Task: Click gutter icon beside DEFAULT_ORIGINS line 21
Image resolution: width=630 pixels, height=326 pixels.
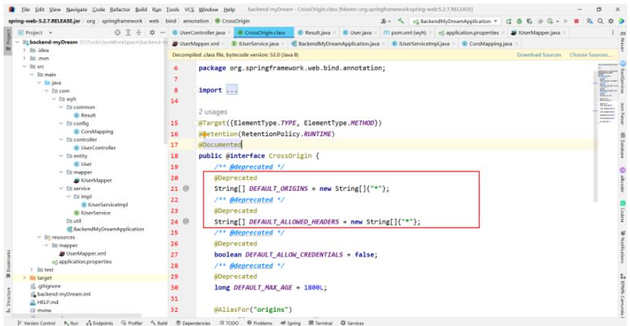Action: click(186, 189)
